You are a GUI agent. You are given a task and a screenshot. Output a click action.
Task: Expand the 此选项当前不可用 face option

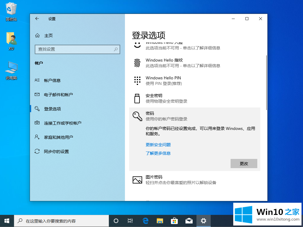(195, 46)
